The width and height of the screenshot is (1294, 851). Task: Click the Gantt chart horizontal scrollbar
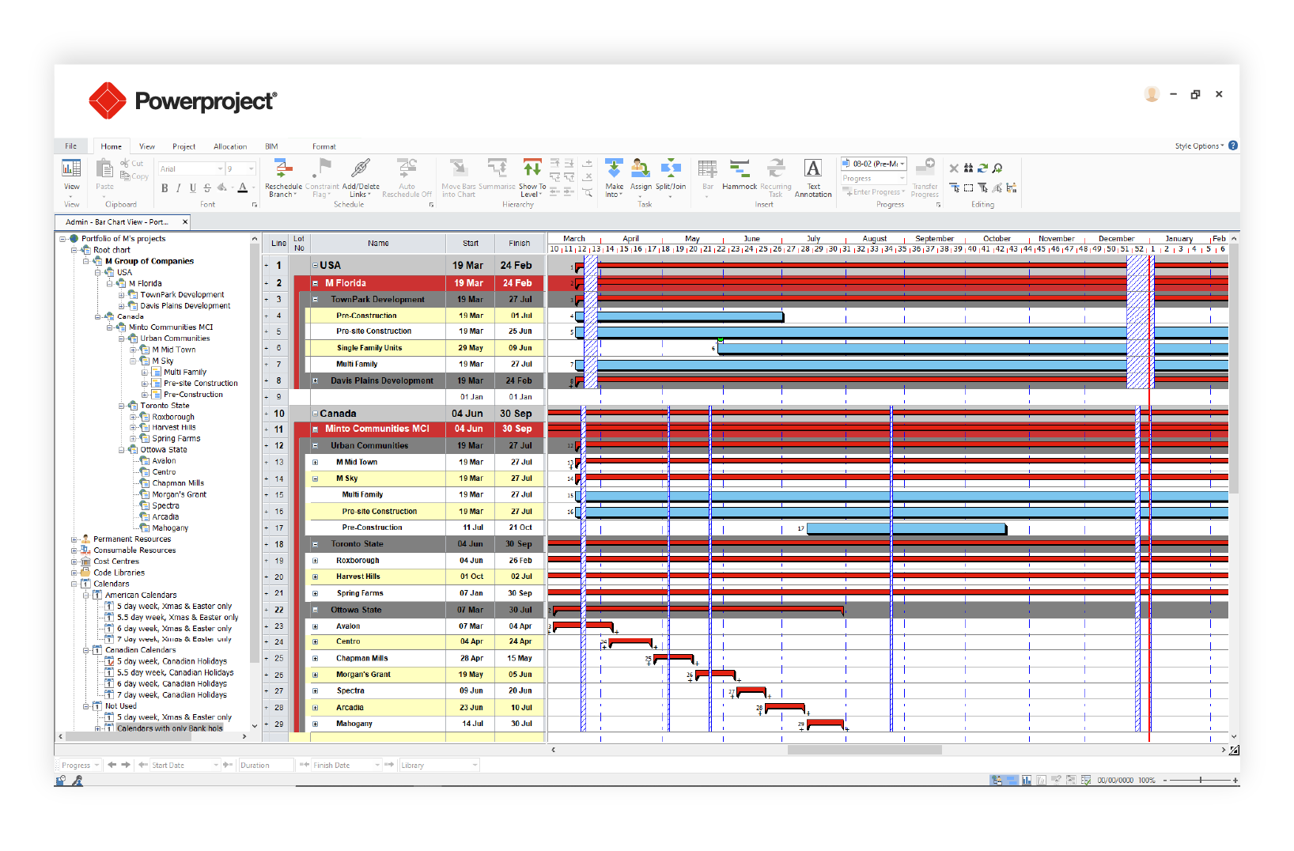pos(865,750)
